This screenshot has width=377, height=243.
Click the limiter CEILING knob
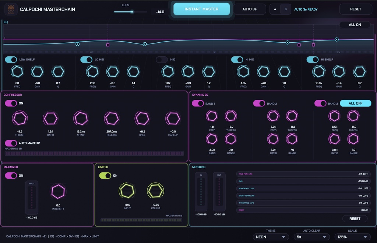pos(156,191)
